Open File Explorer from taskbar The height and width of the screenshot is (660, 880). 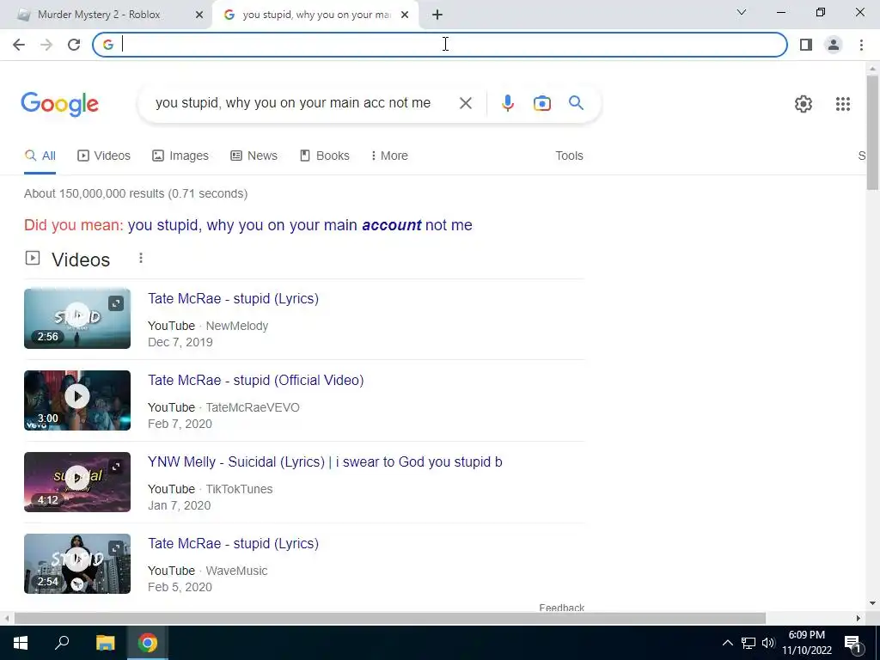tap(105, 643)
